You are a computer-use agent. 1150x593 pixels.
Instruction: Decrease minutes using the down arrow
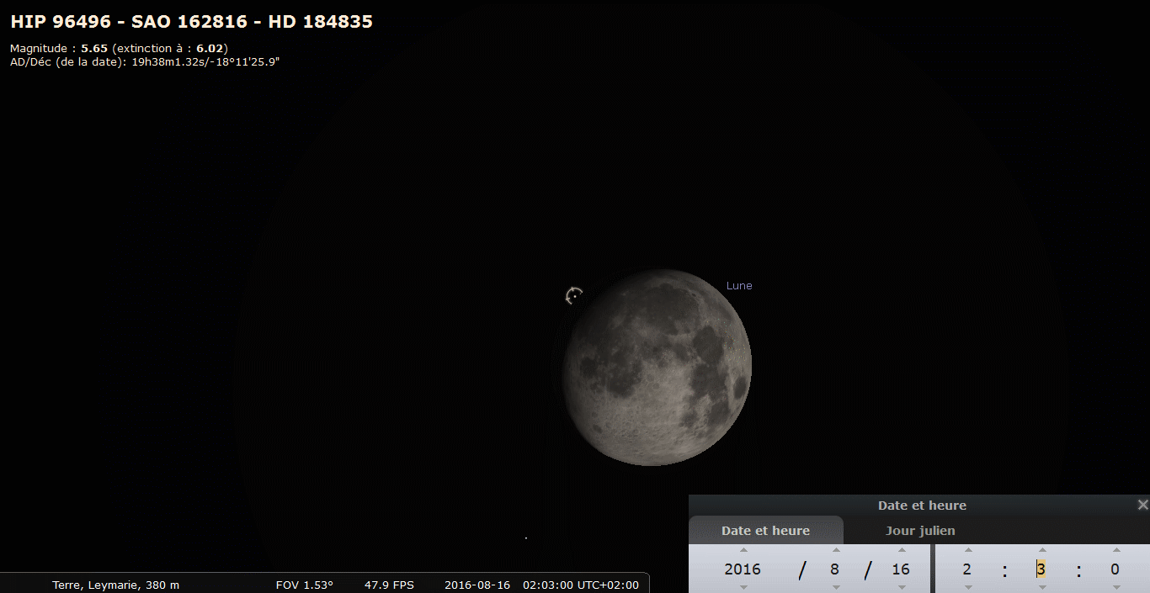point(1041,587)
